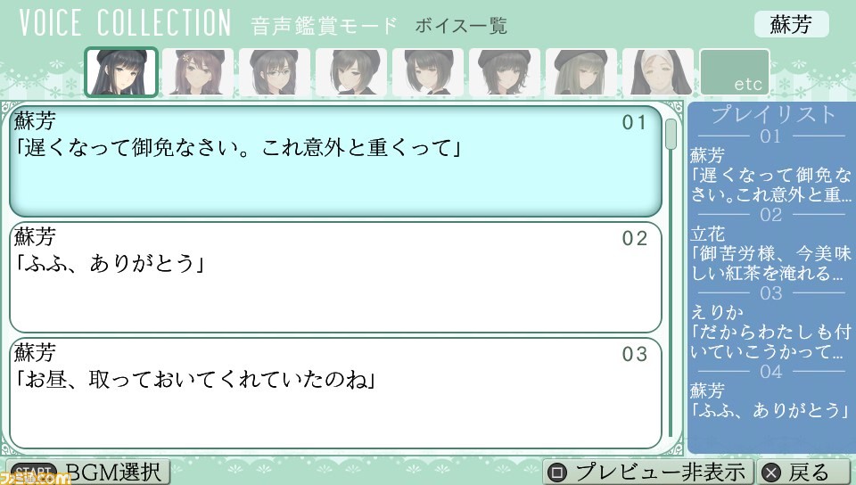The image size is (856, 485).
Task: Play voice line 03 お昼、取っておいて
Action: tap(336, 393)
